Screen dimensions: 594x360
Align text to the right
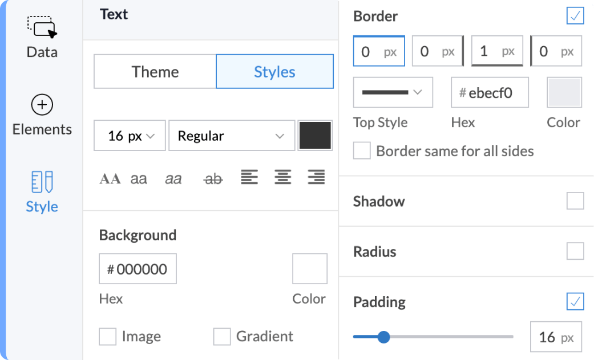point(316,178)
